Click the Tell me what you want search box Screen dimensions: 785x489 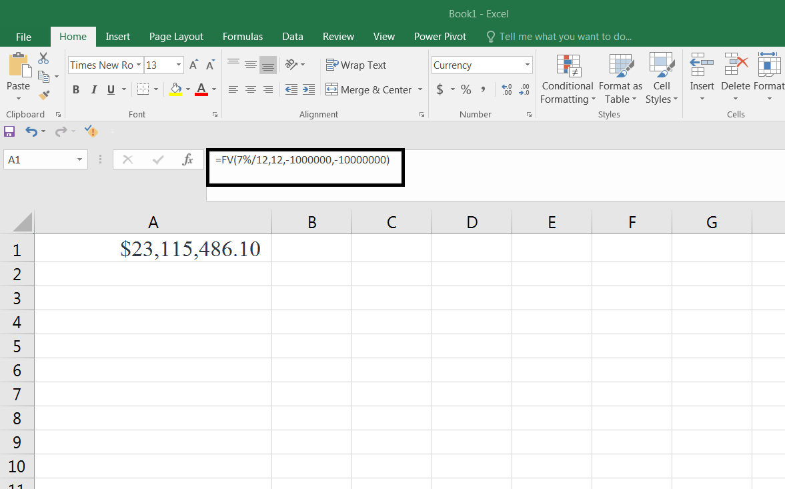(x=559, y=37)
